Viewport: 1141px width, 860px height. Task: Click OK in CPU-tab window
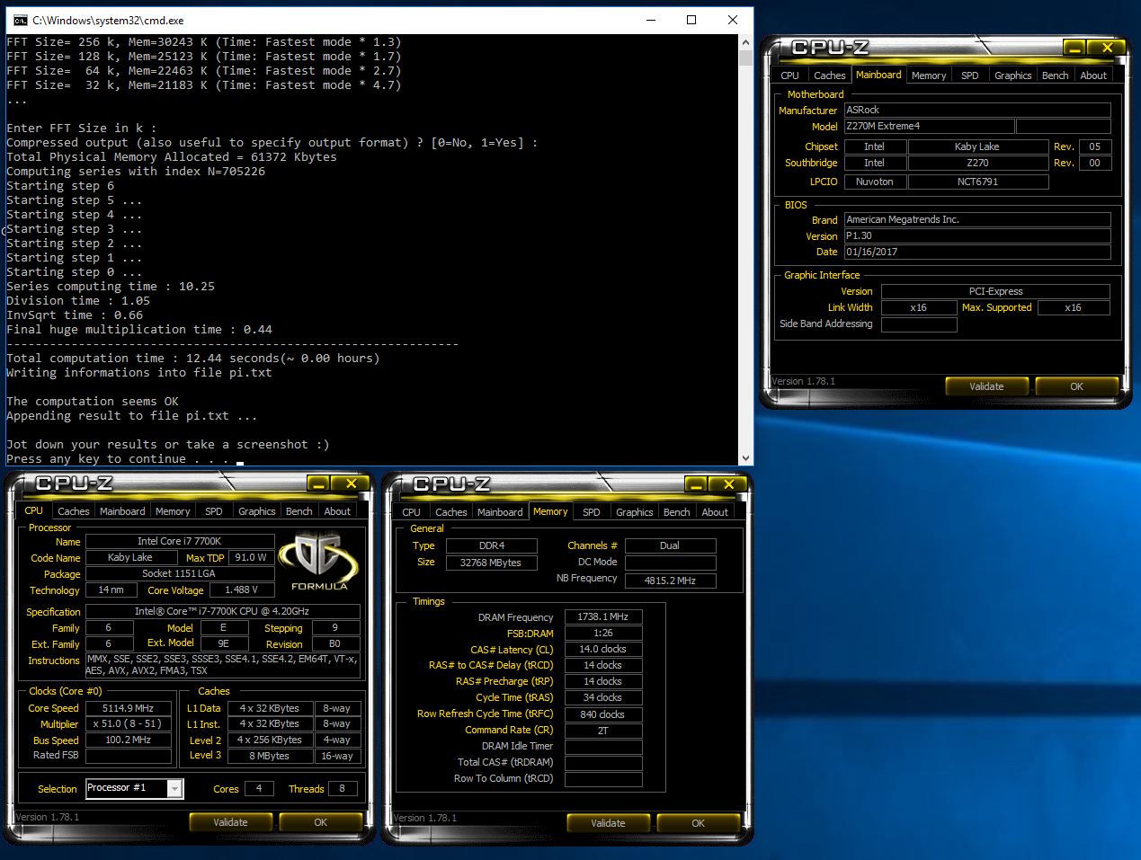320,822
